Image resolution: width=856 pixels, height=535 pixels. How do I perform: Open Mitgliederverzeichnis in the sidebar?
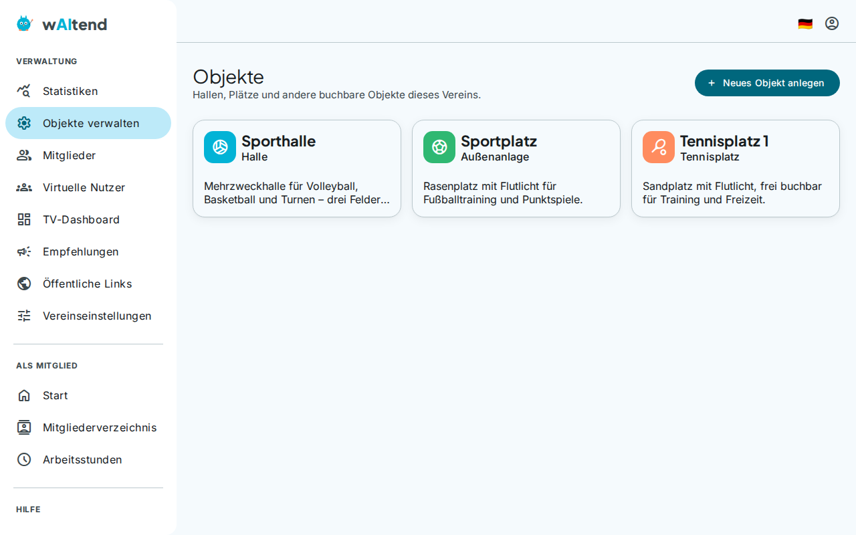88,427
